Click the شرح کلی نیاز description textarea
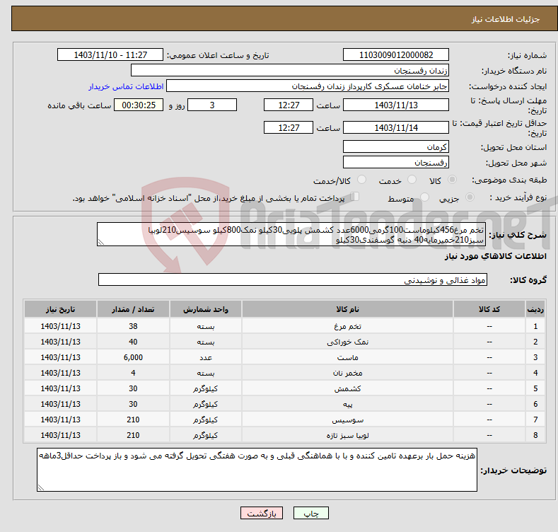Screen dimensions: 558x532 pos(291,234)
